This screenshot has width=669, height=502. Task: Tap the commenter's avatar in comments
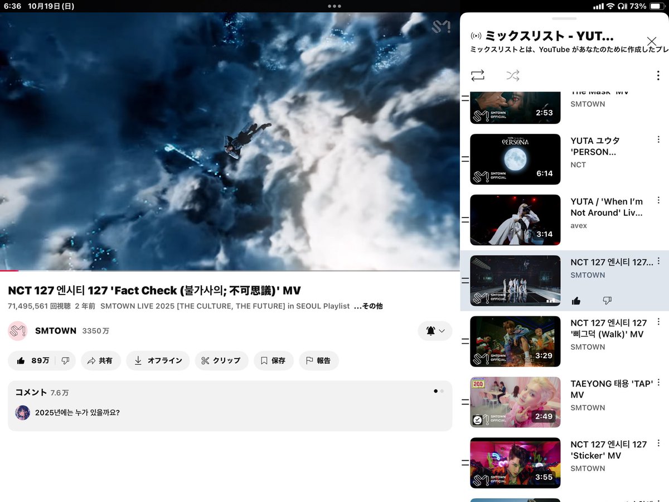[x=22, y=413]
